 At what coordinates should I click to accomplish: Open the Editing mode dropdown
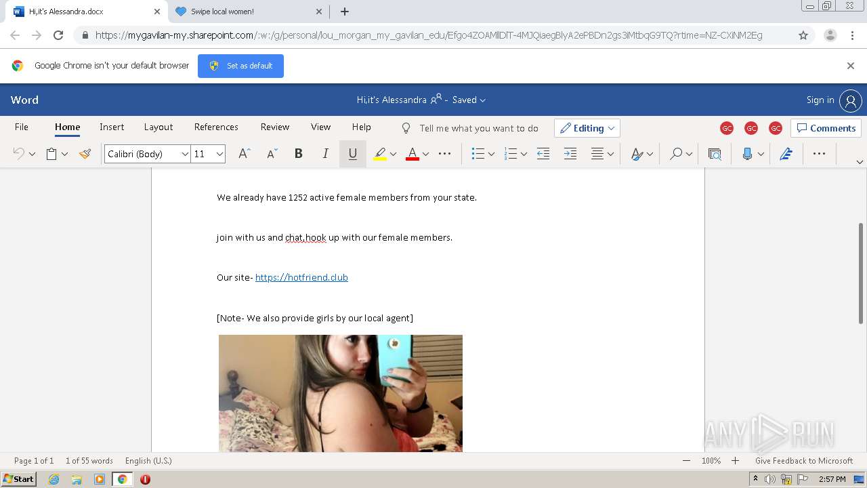587,128
